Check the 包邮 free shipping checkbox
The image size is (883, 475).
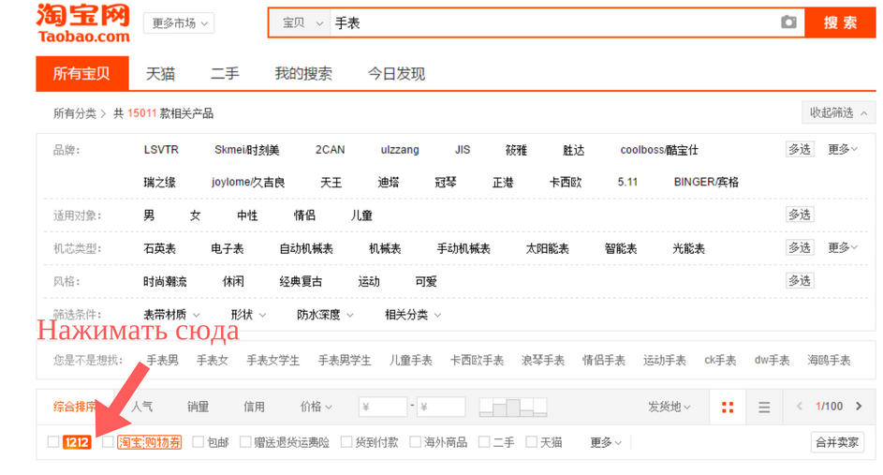(199, 442)
